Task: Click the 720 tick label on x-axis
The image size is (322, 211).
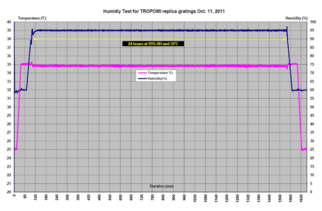Action: (x=142, y=198)
